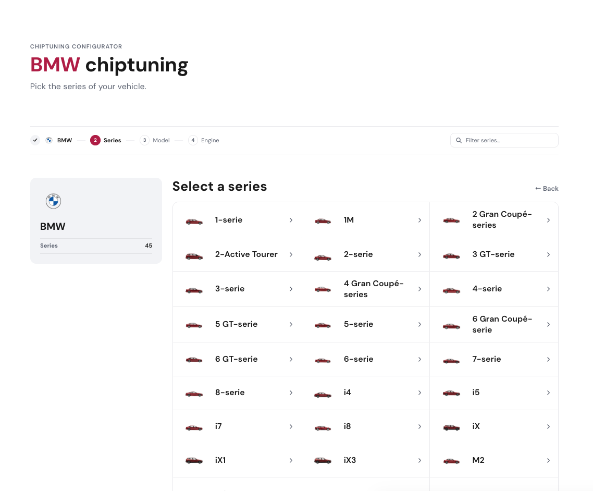Click the i8 car icon
The height and width of the screenshot is (491, 593).
tap(323, 428)
